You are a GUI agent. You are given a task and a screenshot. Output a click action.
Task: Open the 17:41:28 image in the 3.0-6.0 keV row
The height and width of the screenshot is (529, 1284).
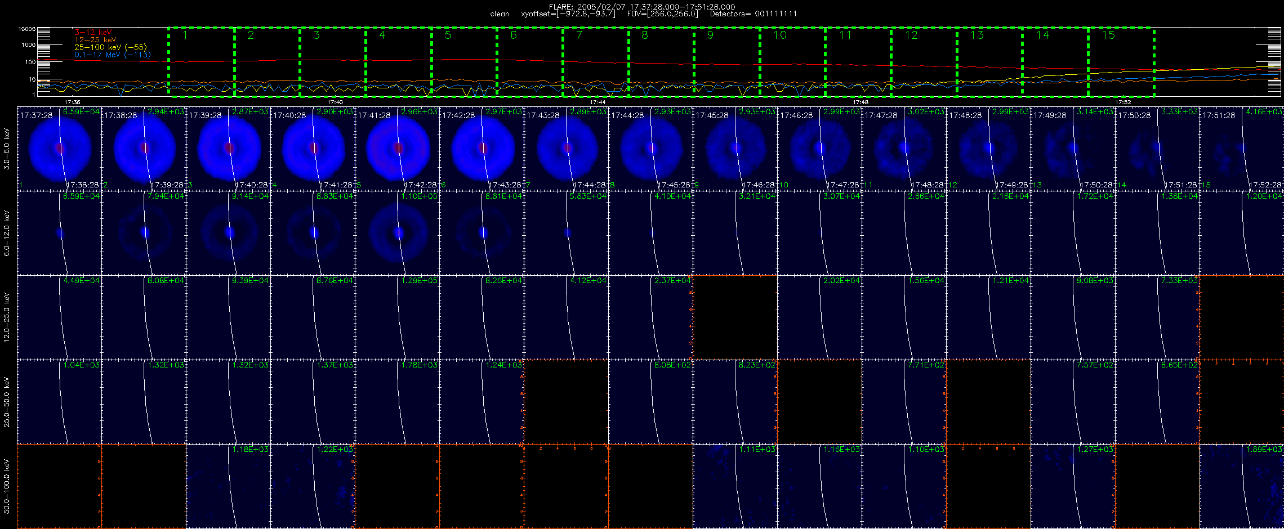click(397, 149)
